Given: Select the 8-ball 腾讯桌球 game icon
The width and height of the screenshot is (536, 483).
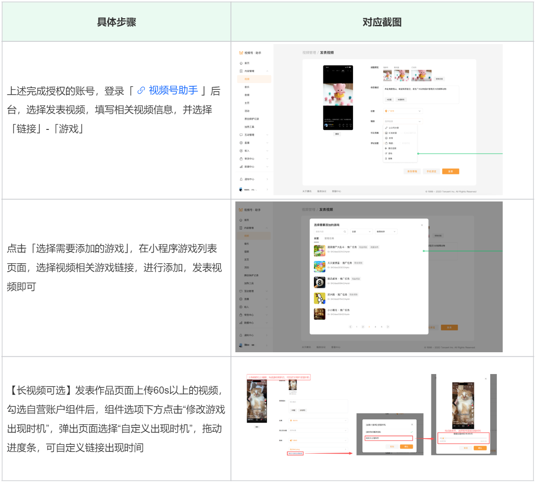Looking at the screenshot, I should point(320,282).
